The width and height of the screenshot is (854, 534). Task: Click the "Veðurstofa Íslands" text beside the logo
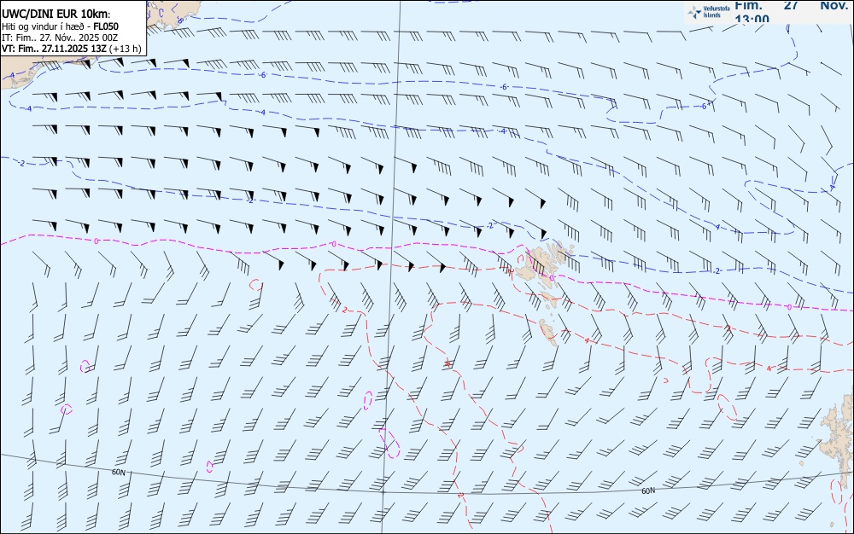click(717, 12)
